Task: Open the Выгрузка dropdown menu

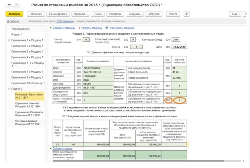Action: pyautogui.click(x=135, y=14)
